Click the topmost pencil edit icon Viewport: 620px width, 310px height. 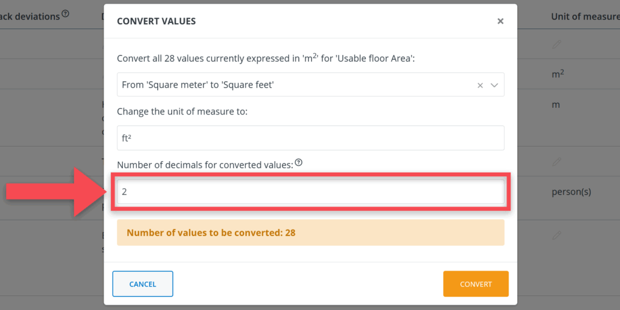(557, 44)
